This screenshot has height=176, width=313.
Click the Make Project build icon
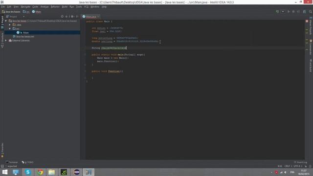point(277,12)
